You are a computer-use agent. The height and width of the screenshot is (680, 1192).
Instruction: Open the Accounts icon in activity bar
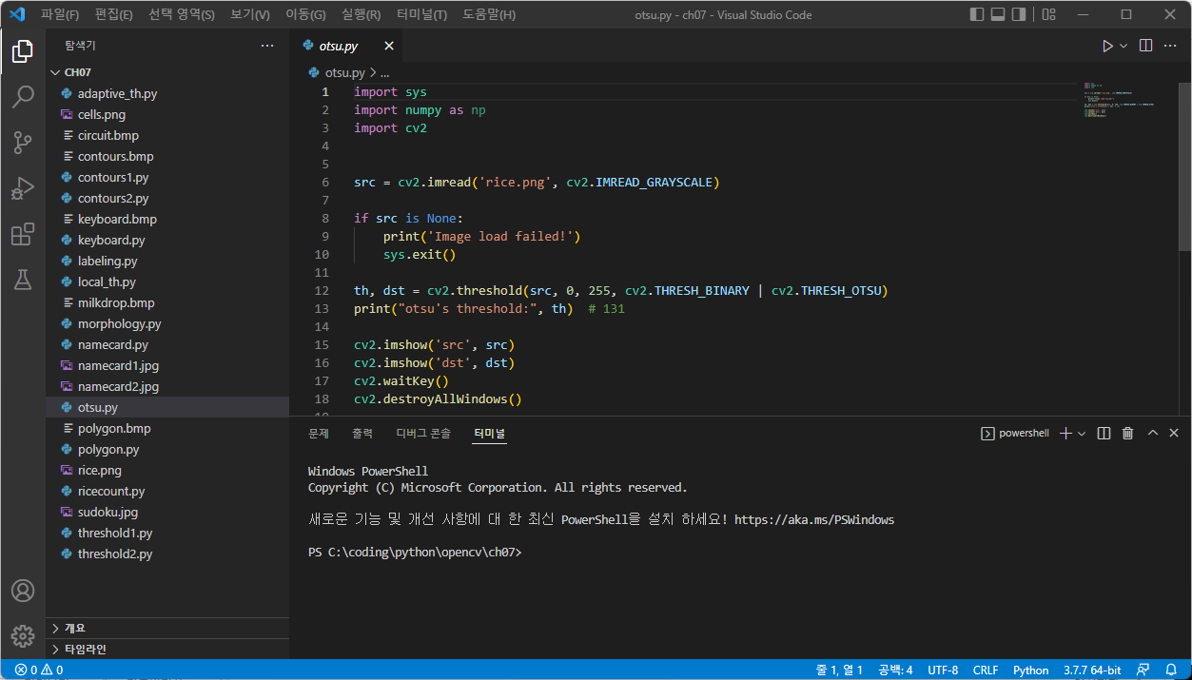point(23,591)
